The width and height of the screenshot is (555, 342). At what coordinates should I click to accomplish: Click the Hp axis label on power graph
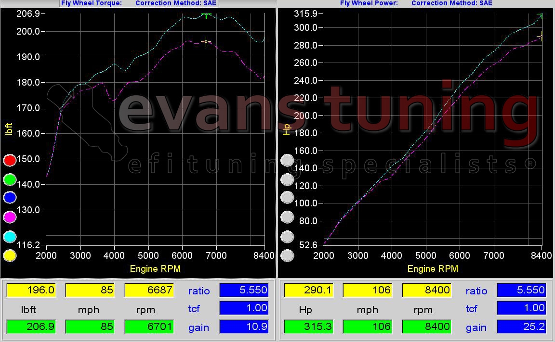[286, 129]
